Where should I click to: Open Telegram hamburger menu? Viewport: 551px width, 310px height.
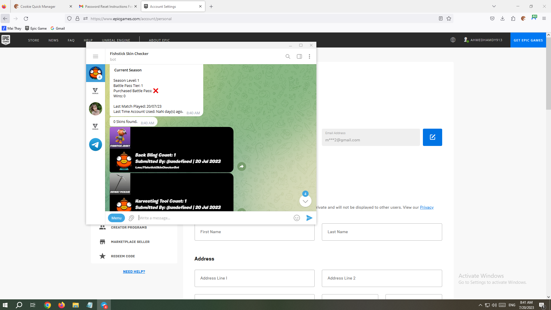[96, 56]
